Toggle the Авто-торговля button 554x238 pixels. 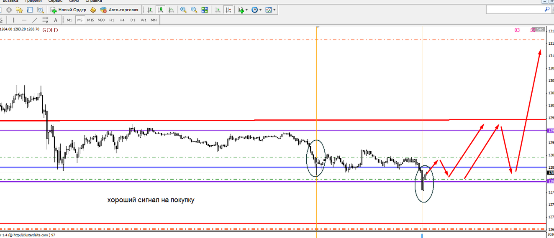pyautogui.click(x=119, y=10)
